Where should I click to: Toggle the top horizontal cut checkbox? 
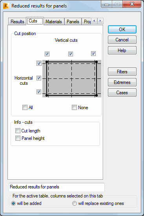tap(39, 63)
